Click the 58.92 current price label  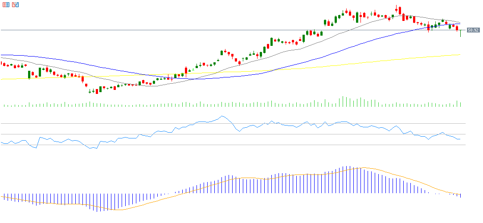coord(473,30)
